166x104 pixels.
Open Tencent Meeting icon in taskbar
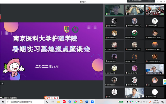[92, 102]
